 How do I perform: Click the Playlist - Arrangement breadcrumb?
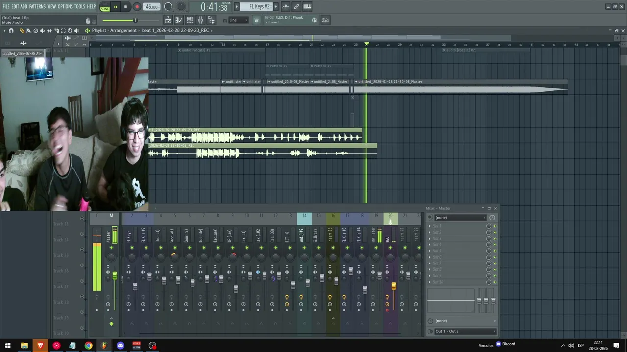(114, 31)
